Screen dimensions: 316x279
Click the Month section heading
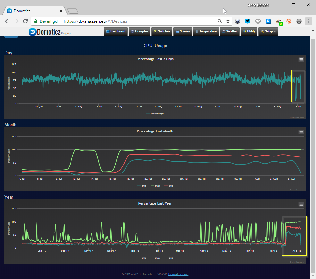(11, 125)
